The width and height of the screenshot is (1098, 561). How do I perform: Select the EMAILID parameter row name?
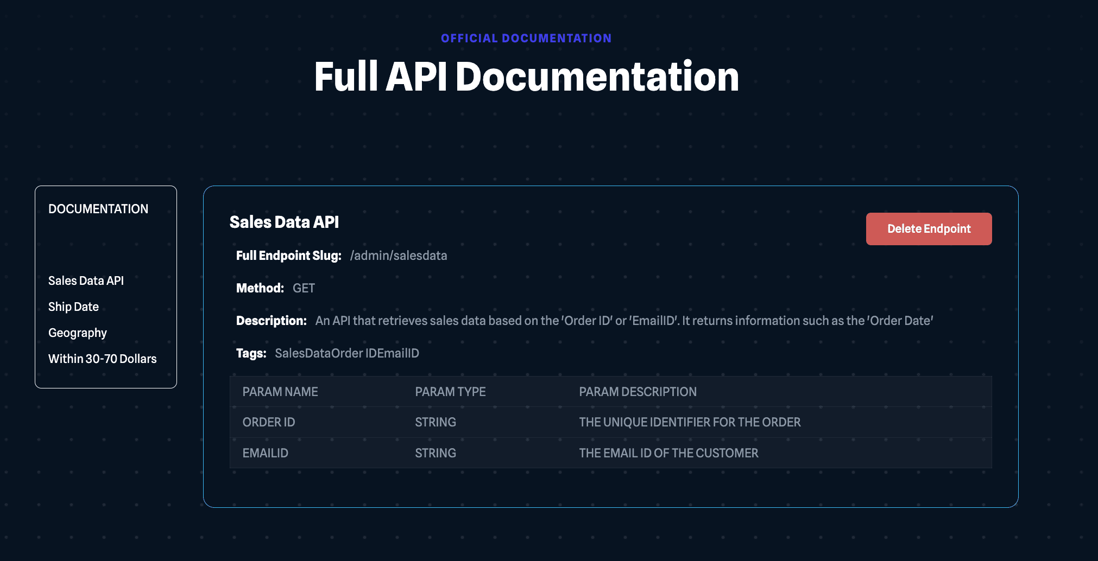[265, 453]
